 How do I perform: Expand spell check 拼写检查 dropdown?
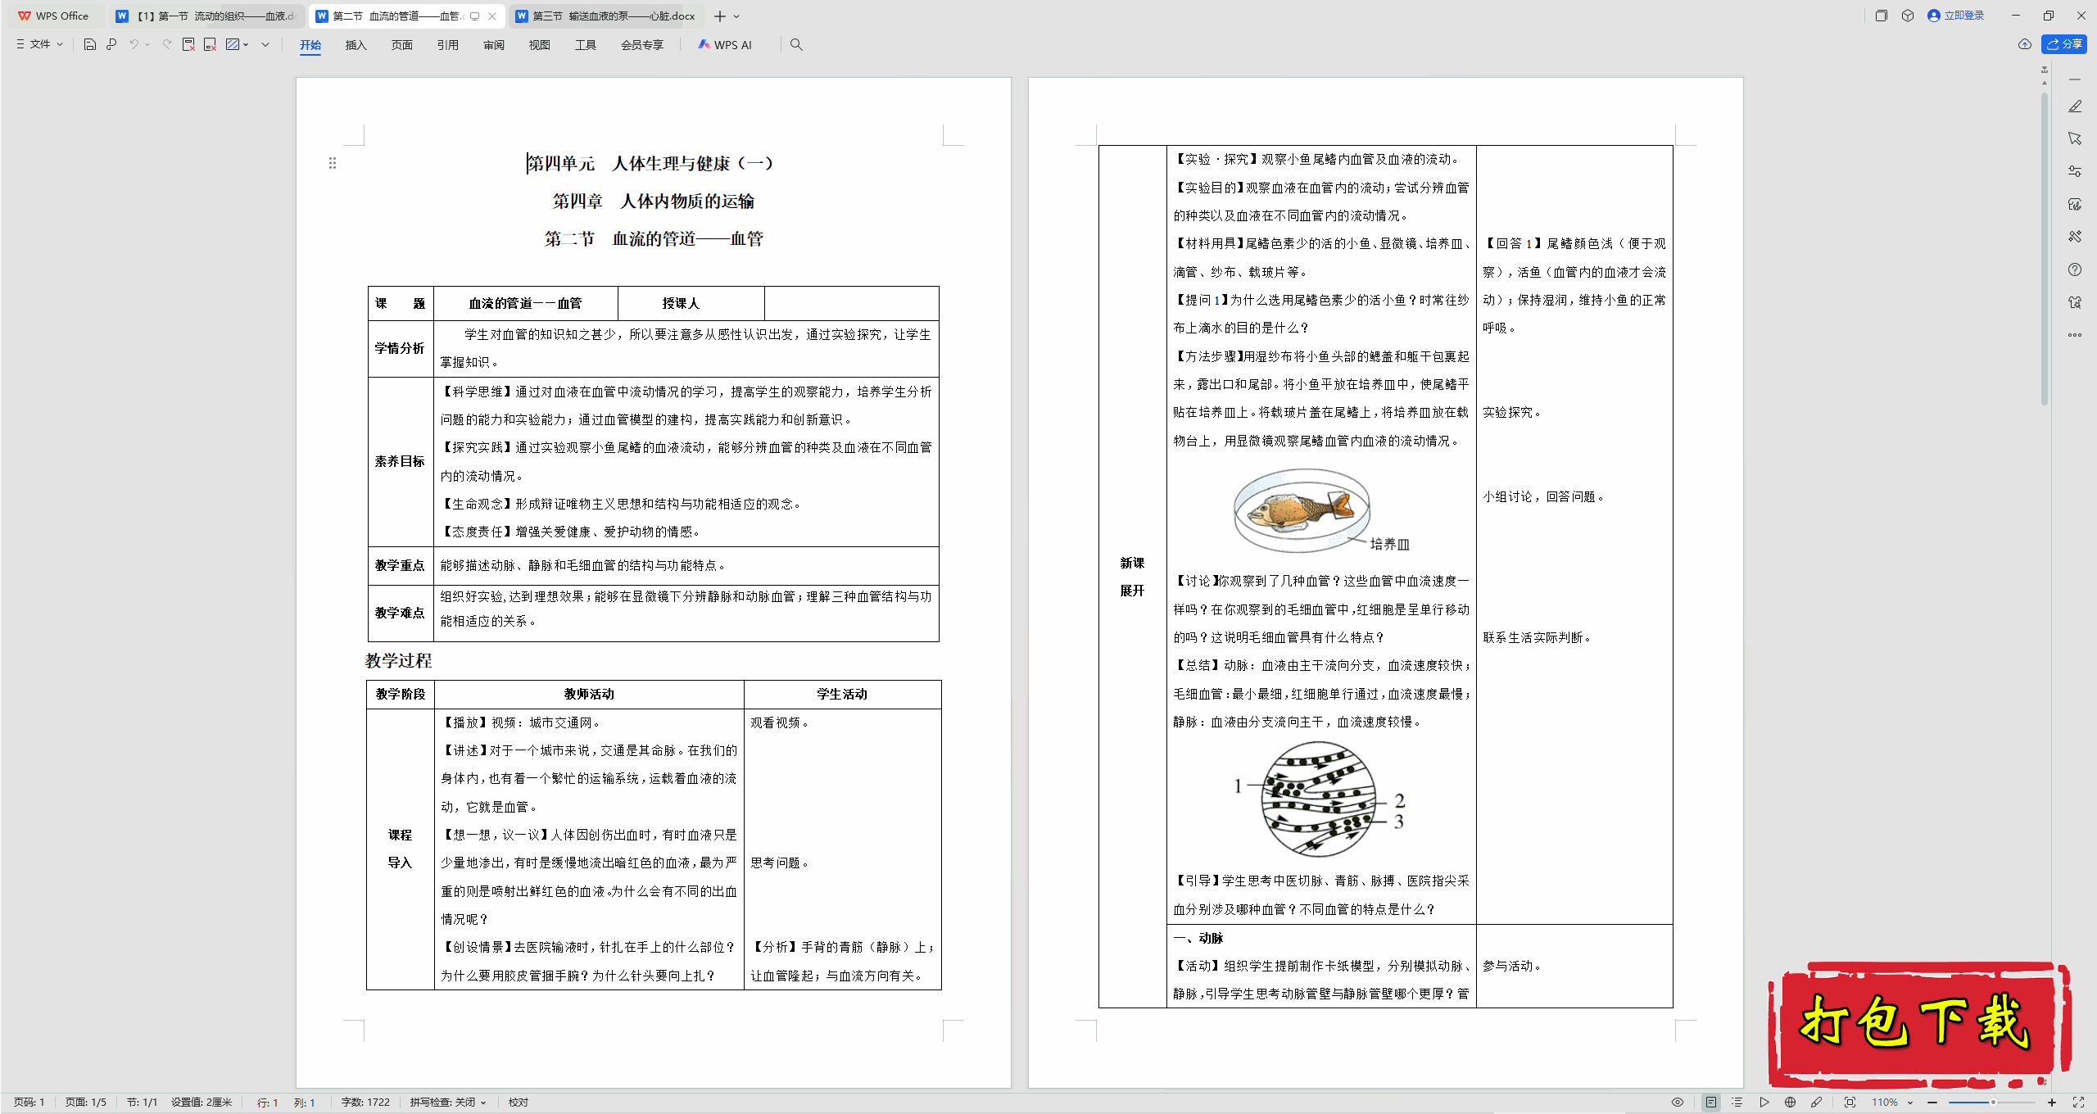(x=448, y=1103)
